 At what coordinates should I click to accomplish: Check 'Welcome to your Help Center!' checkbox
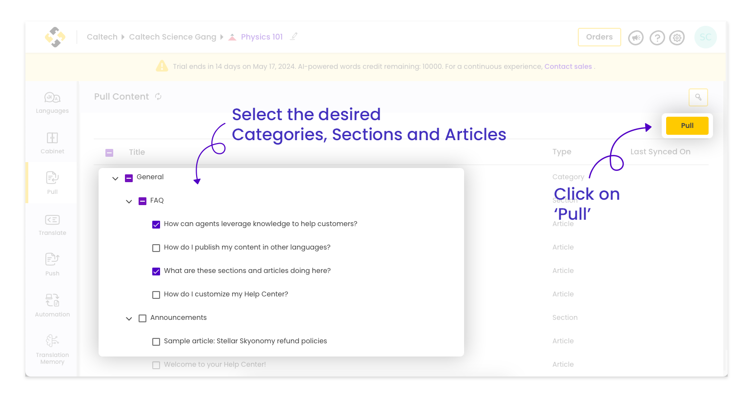coord(156,365)
